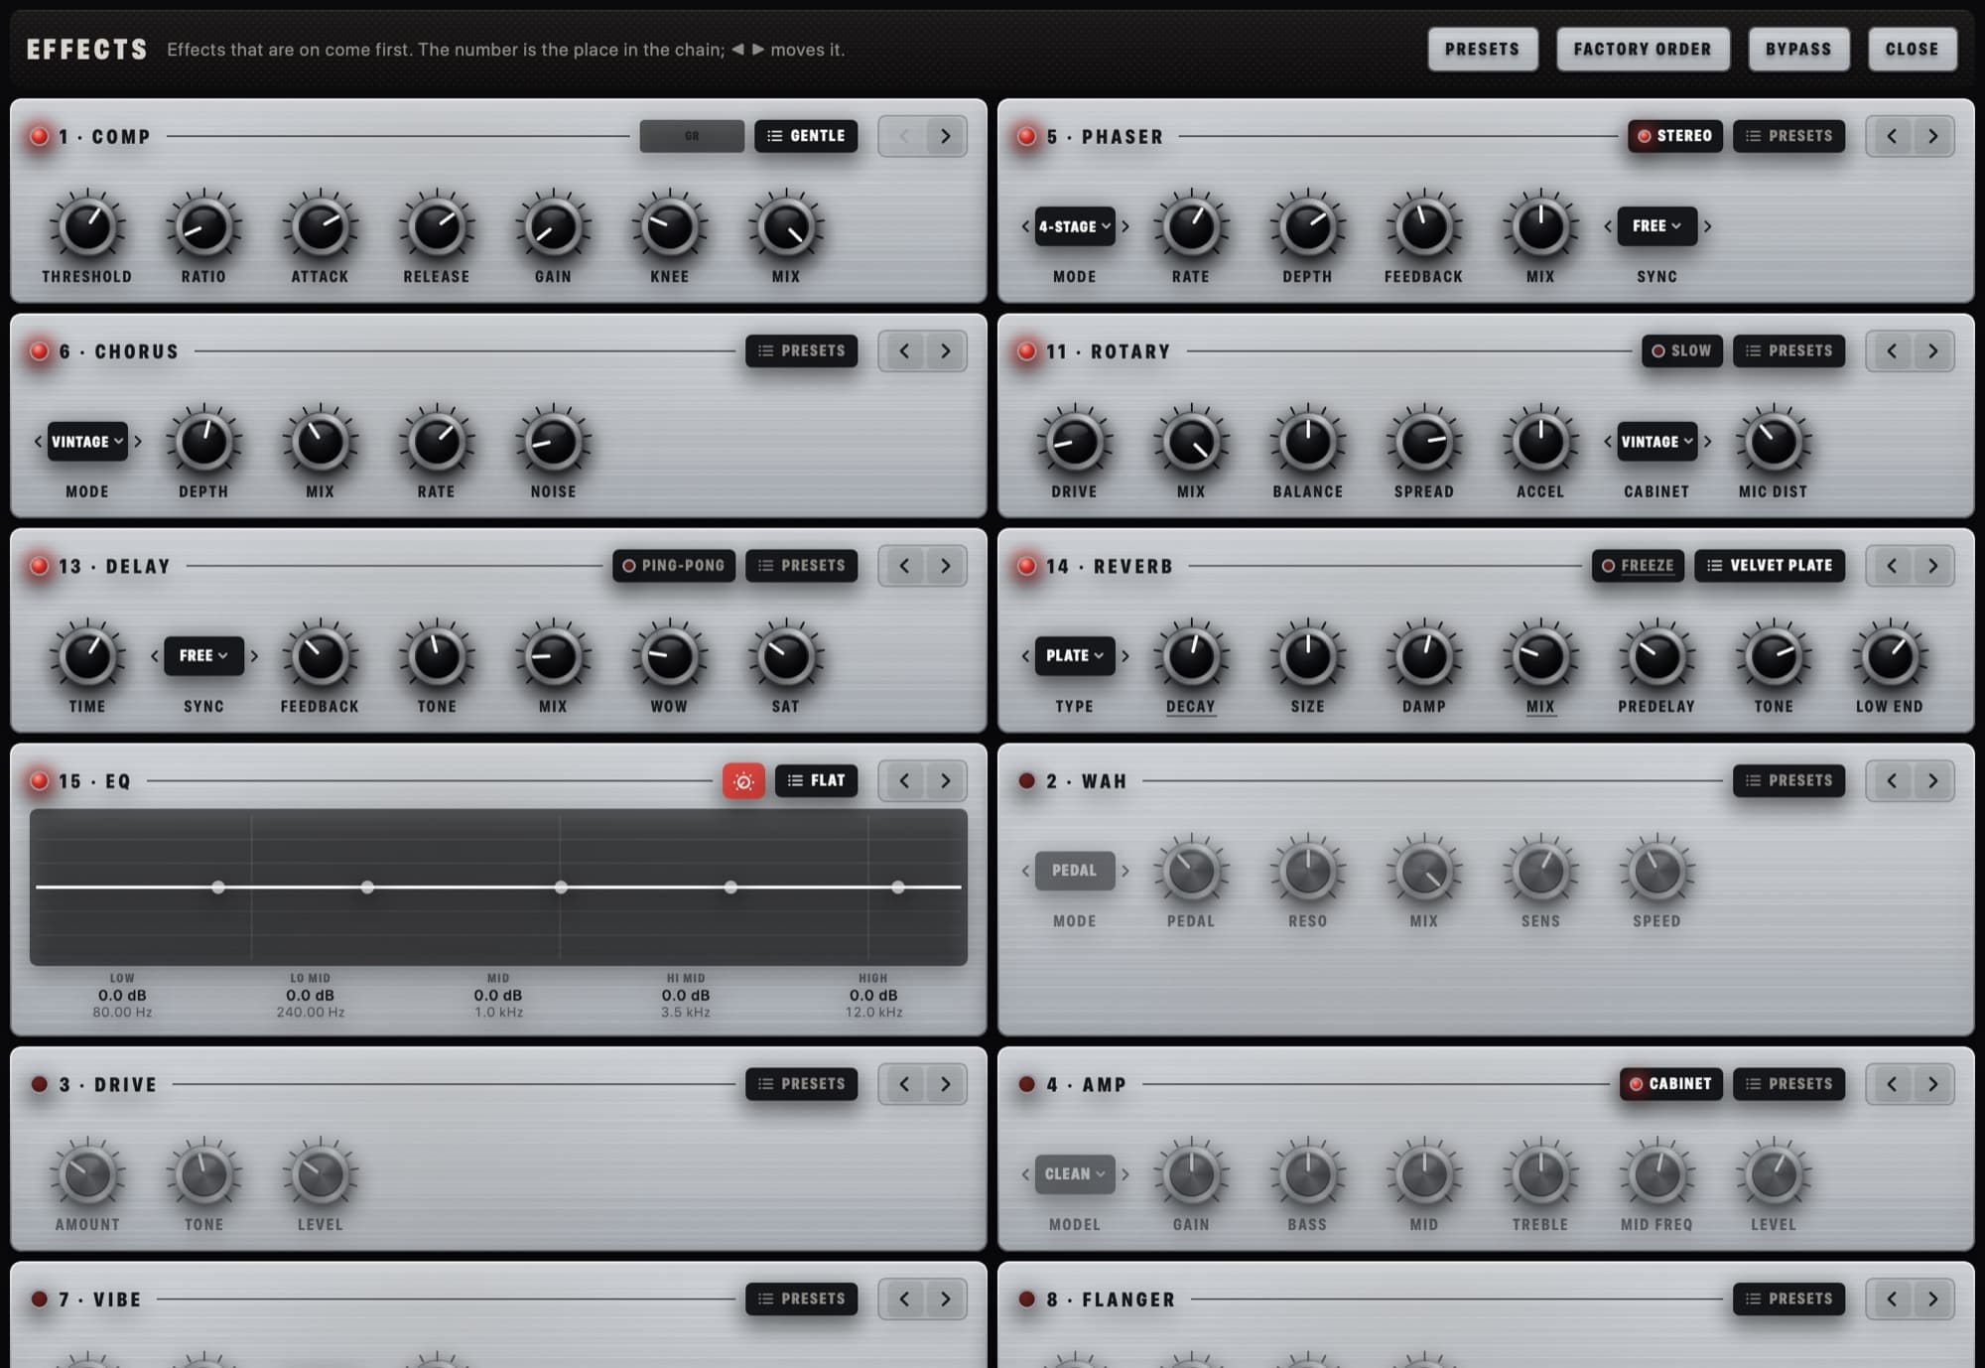Move AMP effect later in the chain

coord(1932,1084)
